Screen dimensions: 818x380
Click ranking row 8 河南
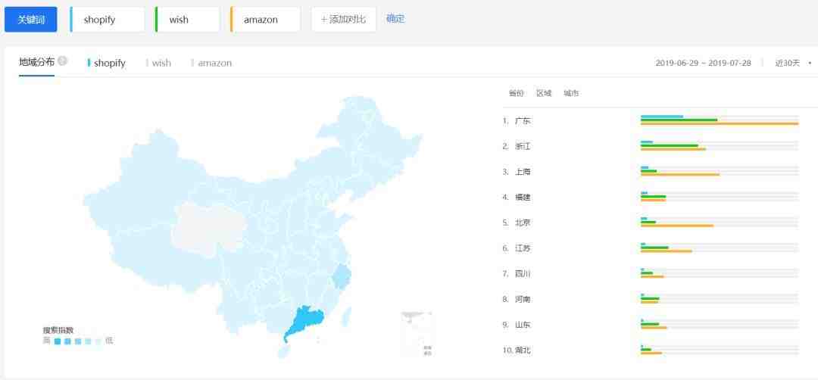tap(651, 299)
